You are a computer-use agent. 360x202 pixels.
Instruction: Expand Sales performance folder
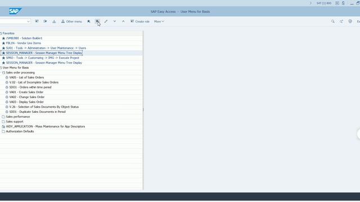pyautogui.click(x=3, y=117)
